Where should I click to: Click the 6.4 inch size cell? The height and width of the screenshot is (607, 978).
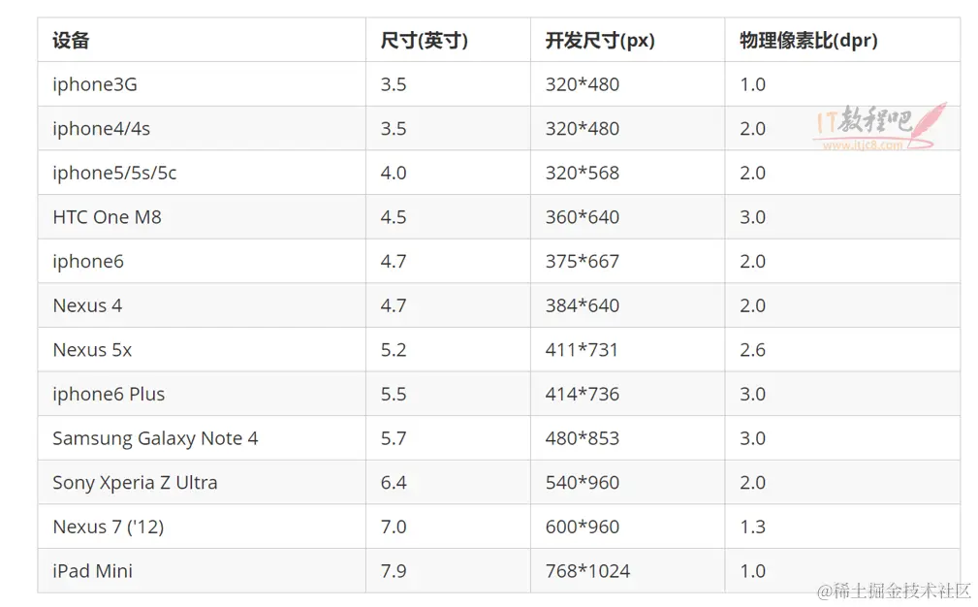point(394,483)
